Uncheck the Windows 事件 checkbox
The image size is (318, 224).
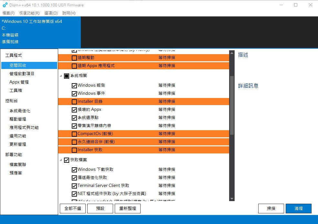point(74,94)
